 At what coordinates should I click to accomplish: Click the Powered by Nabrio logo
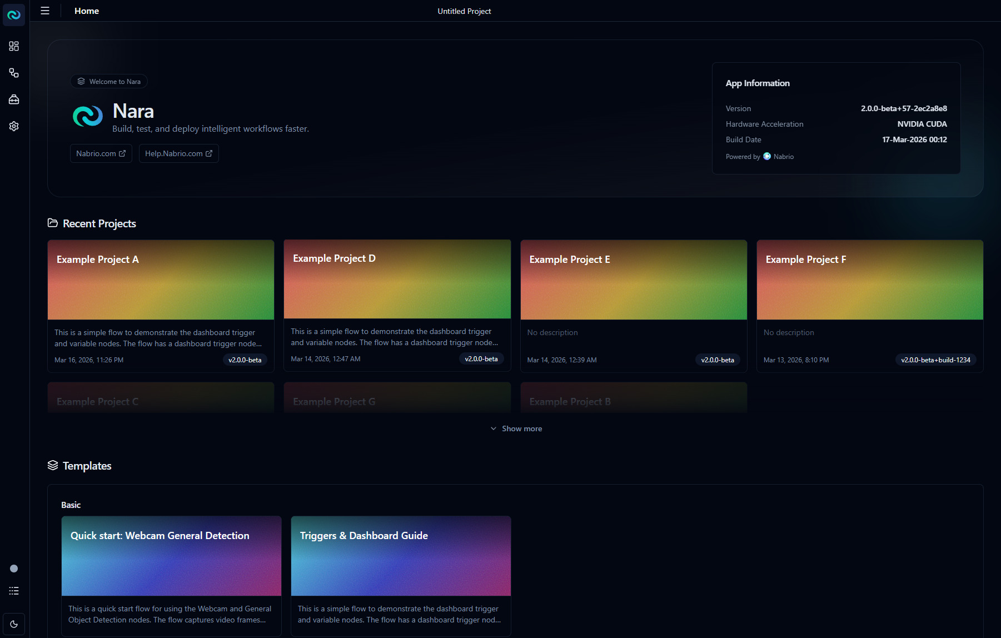(x=767, y=156)
